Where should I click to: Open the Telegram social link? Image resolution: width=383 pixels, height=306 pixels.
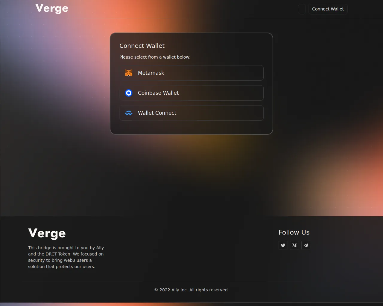[x=306, y=245]
